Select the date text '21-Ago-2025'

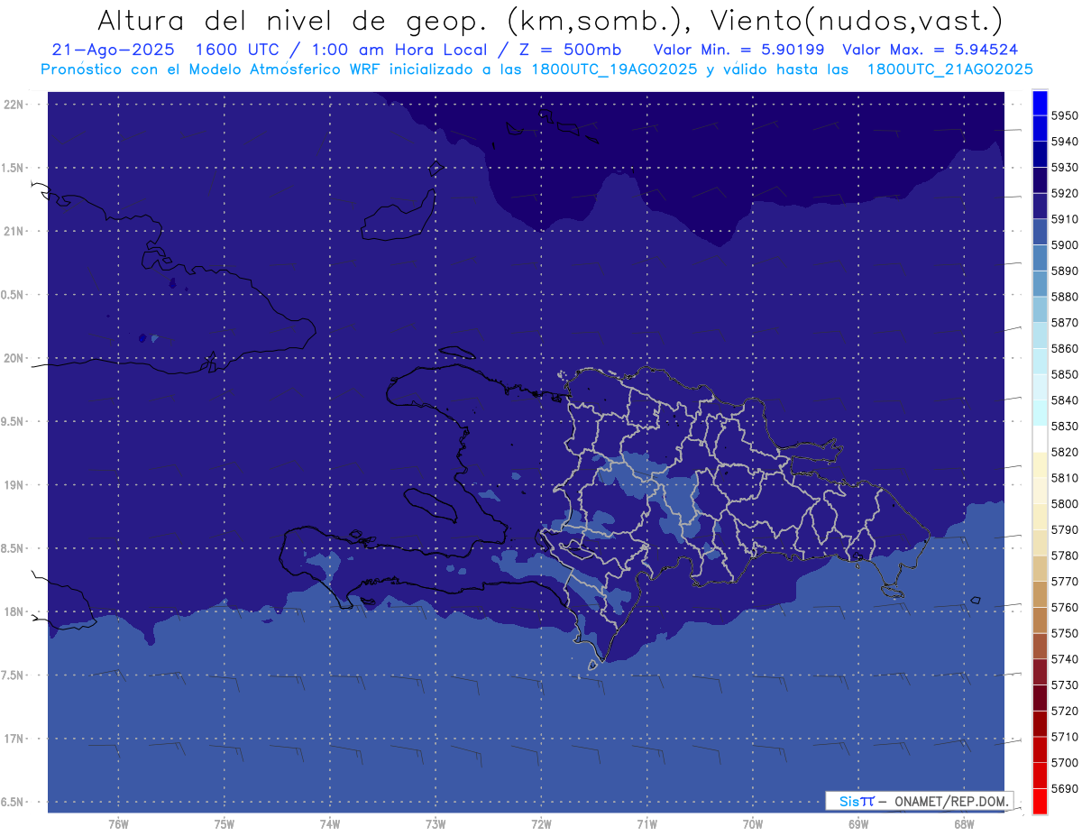(113, 51)
